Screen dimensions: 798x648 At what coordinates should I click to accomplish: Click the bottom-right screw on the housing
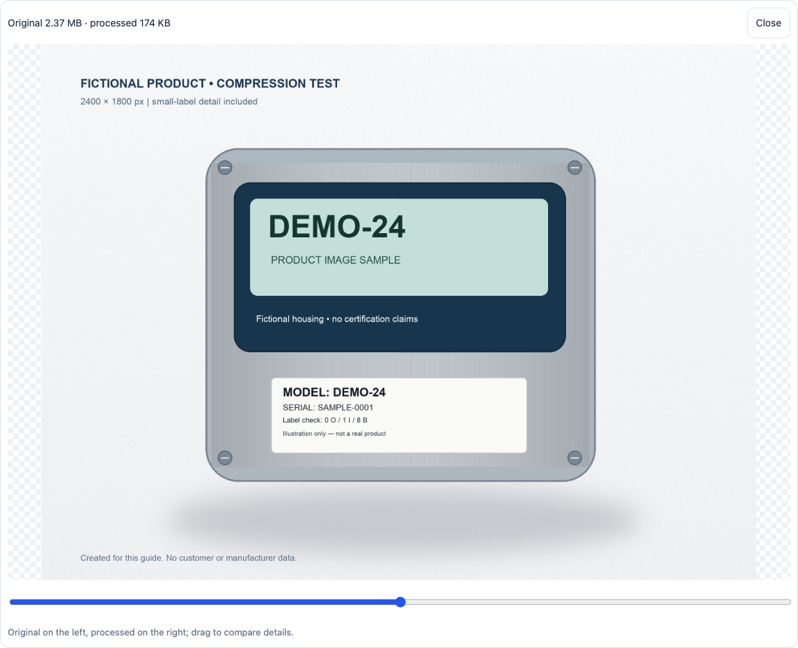574,458
